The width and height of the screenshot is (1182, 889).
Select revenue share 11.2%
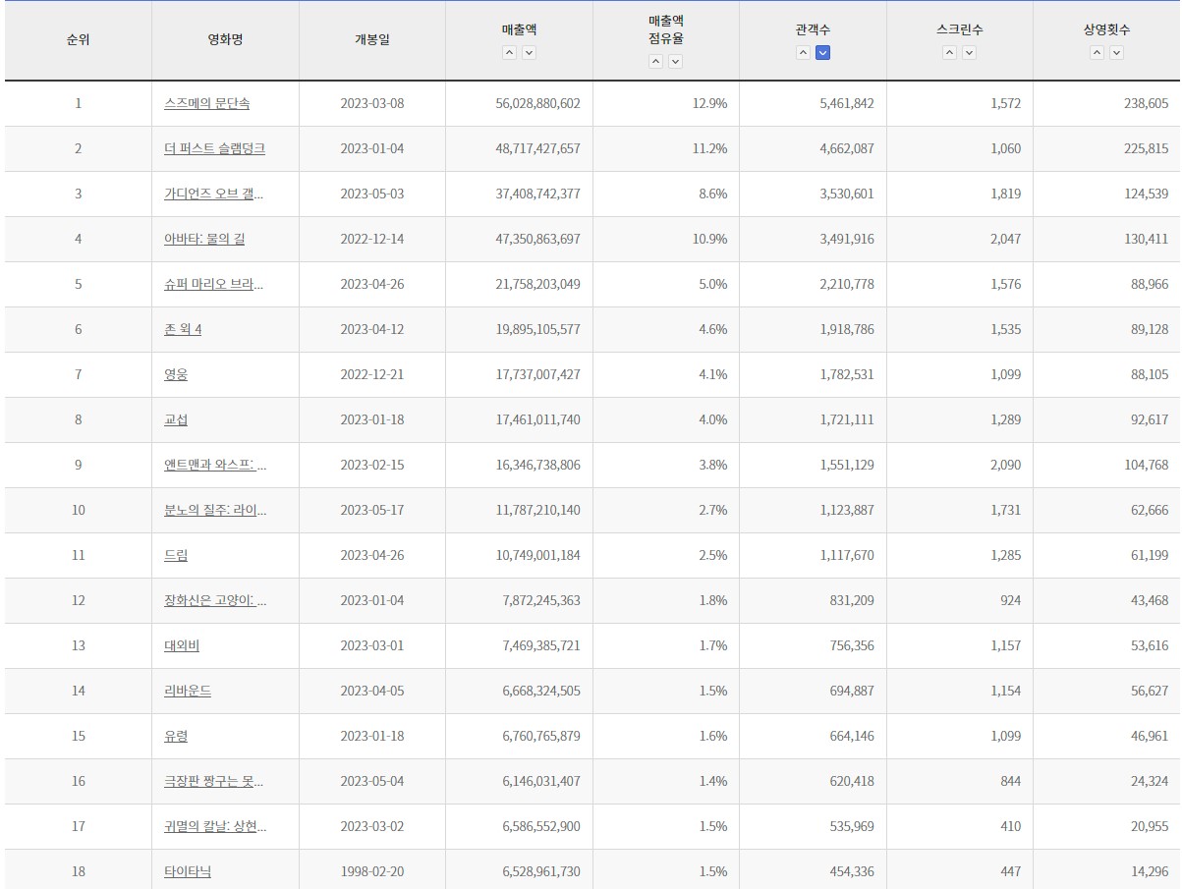pyautogui.click(x=712, y=148)
